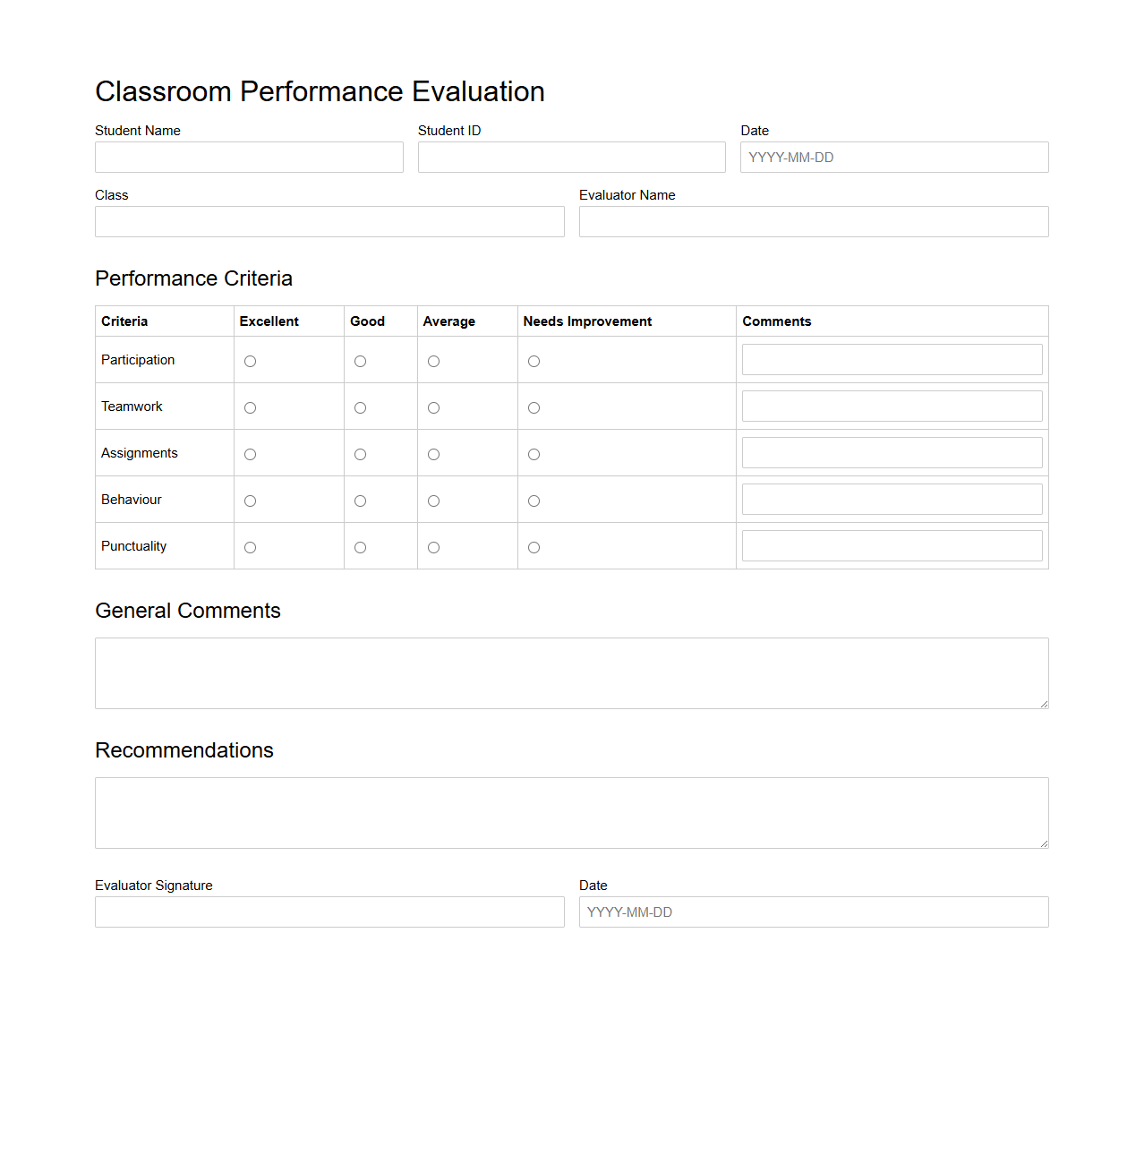
Task: Select Good rating for Behaviour
Action: [x=360, y=501]
